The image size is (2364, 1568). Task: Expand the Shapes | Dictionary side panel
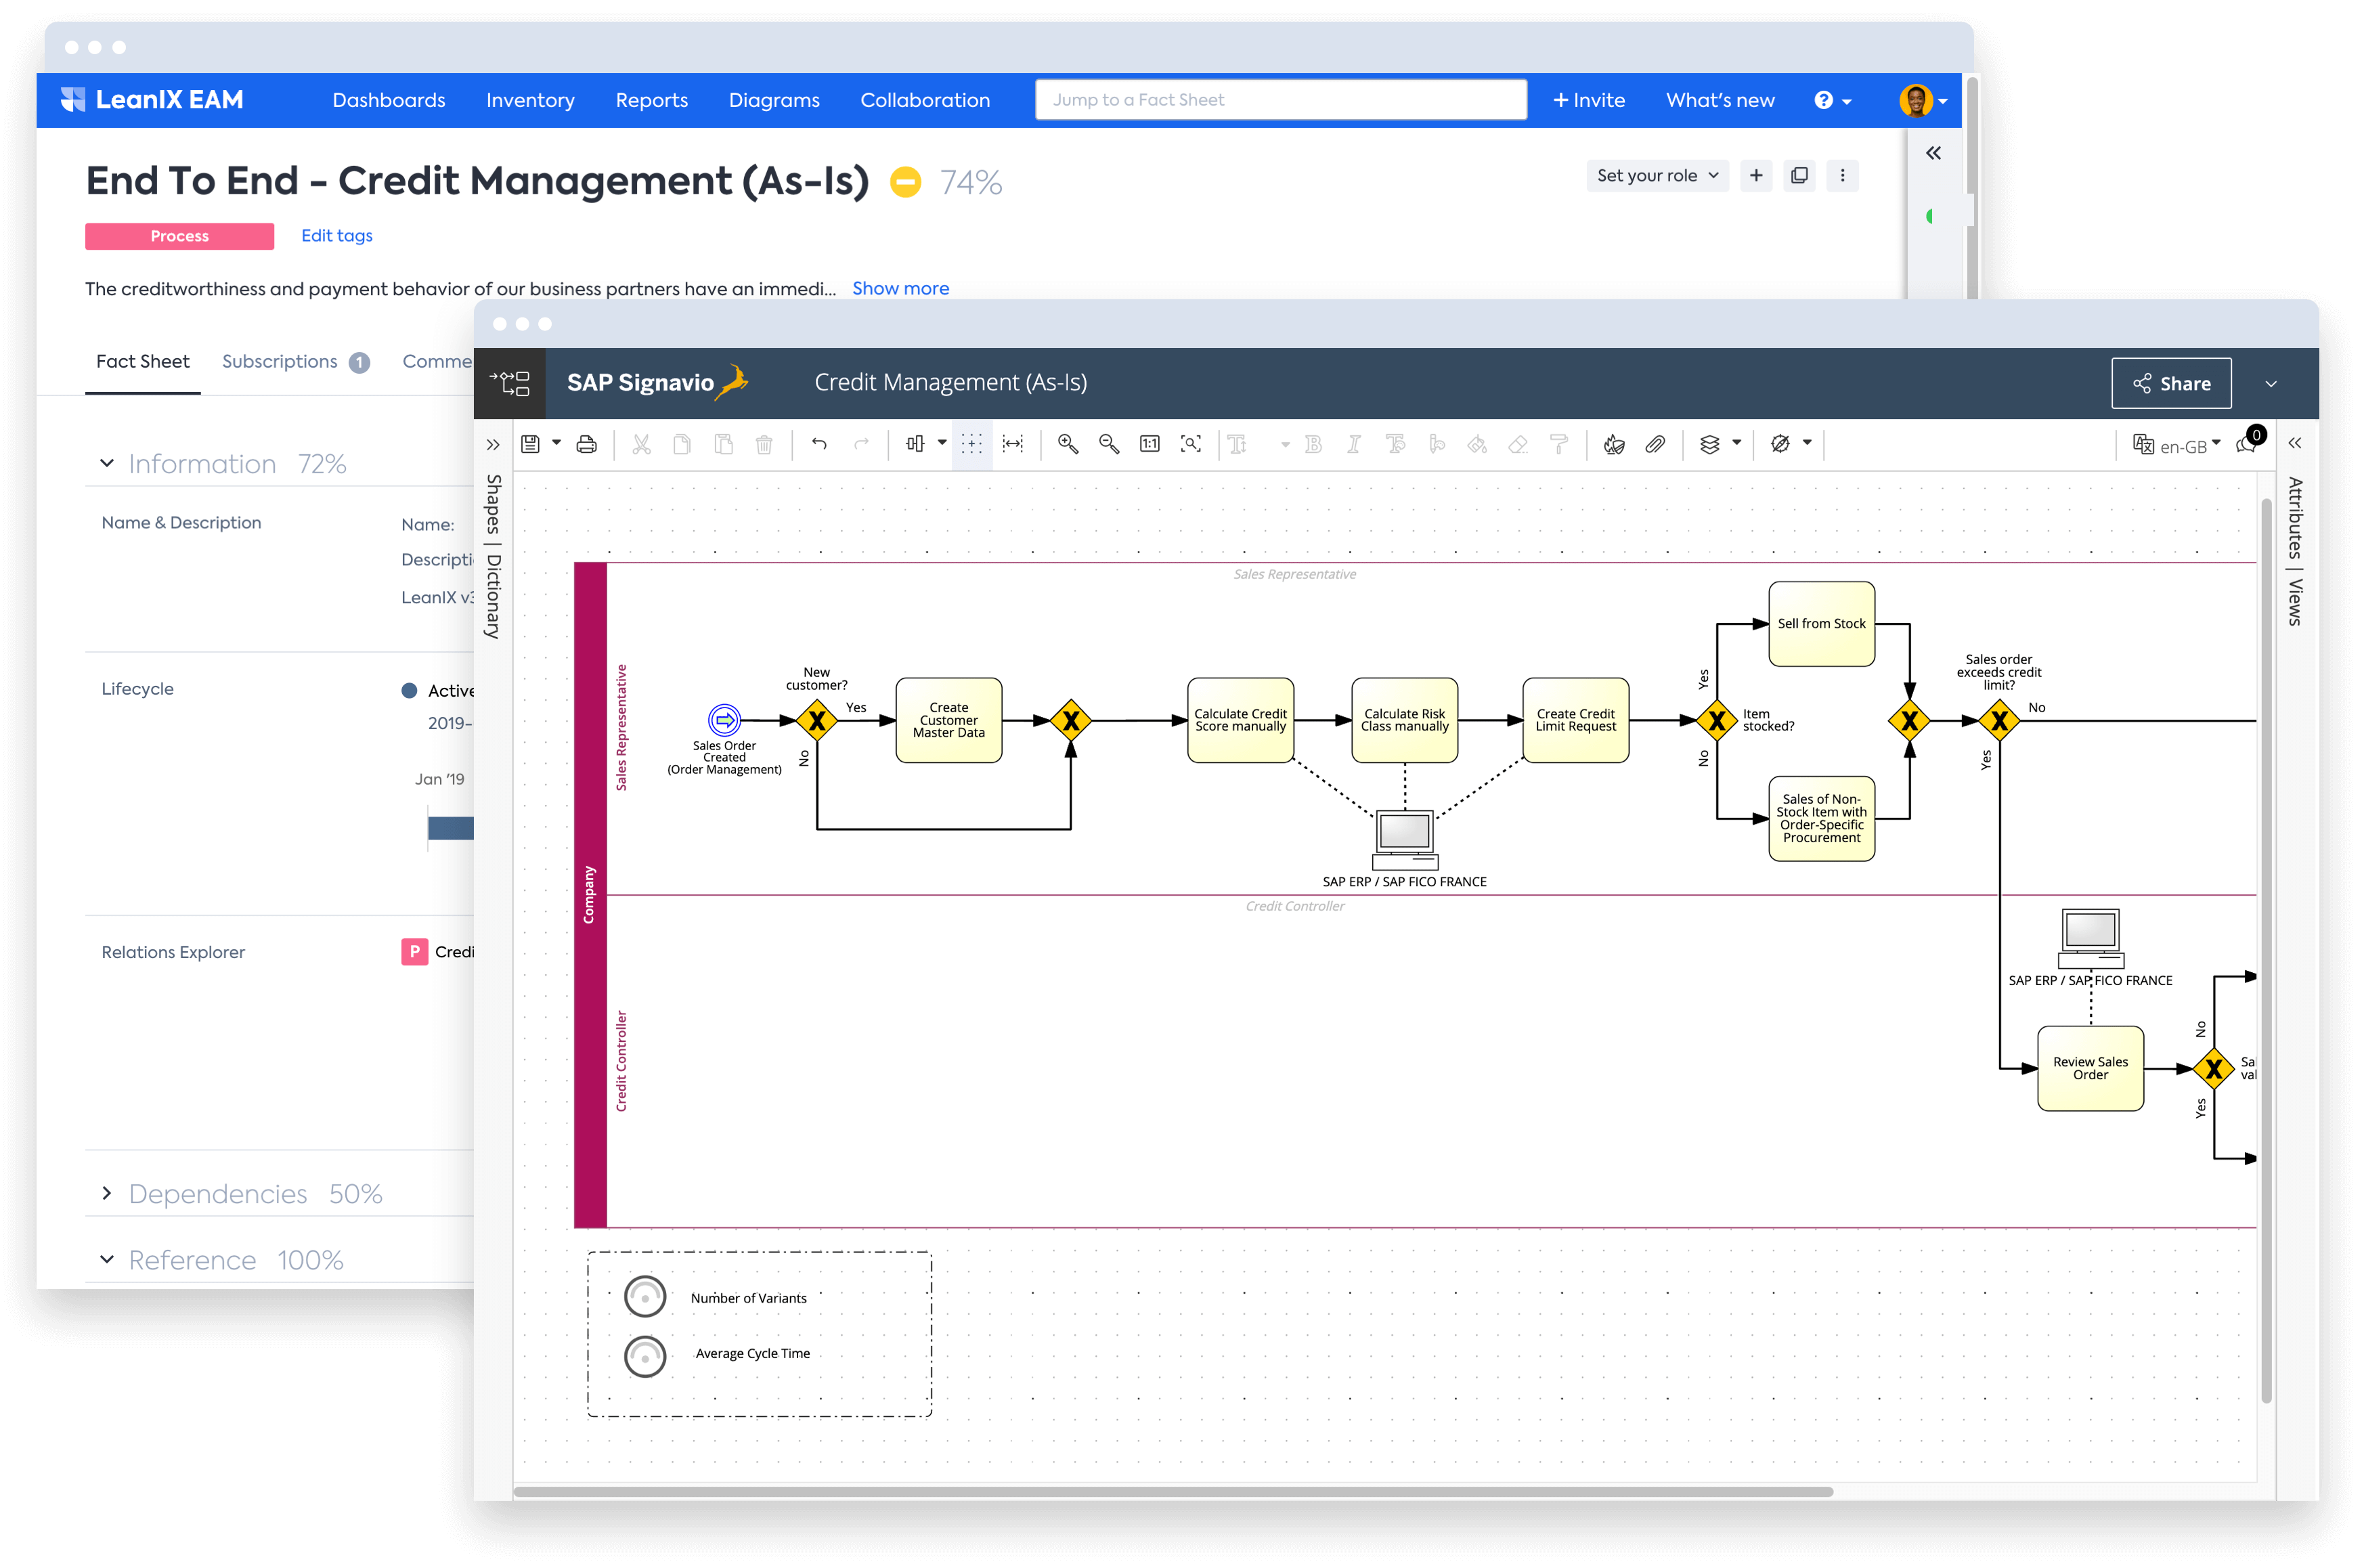(493, 445)
